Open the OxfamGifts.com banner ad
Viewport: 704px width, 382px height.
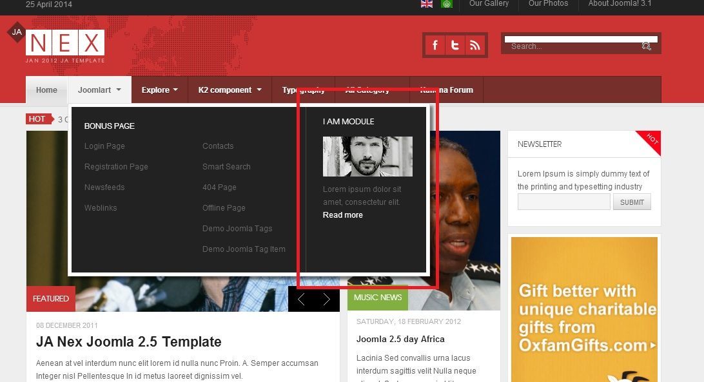[x=584, y=309]
